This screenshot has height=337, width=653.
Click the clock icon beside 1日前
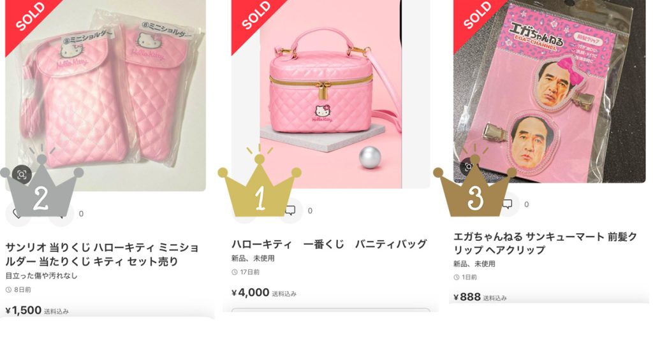(457, 277)
